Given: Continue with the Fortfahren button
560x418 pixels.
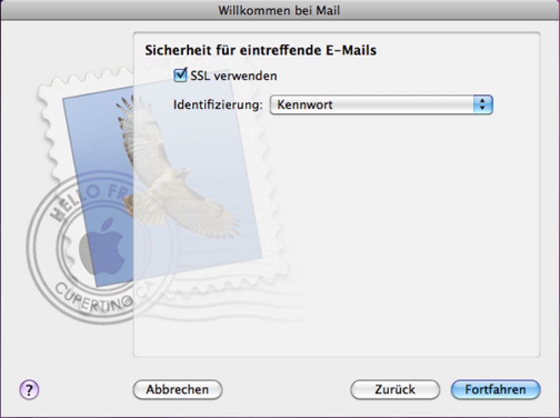Looking at the screenshot, I should click(x=495, y=389).
